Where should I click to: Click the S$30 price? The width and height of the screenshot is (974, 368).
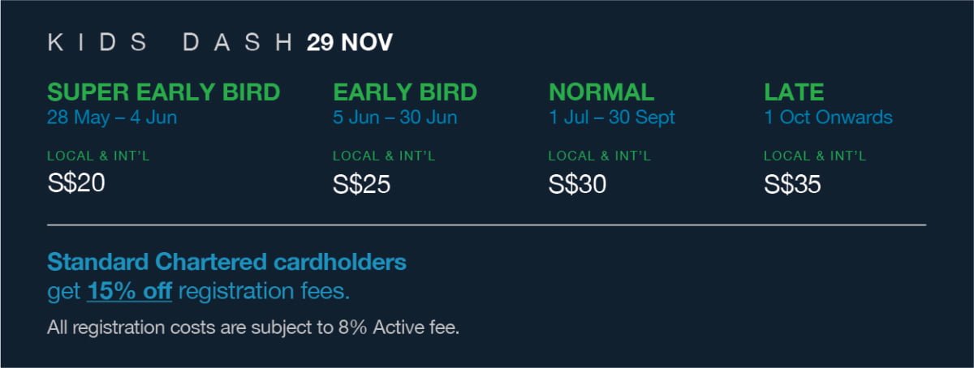pos(577,185)
